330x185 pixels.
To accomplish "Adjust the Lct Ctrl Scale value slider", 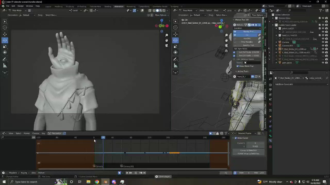I will [x=249, y=52].
